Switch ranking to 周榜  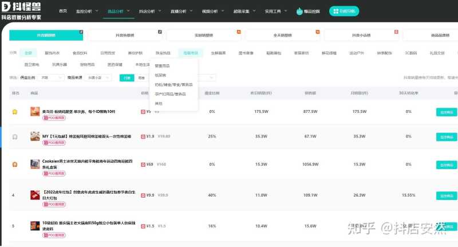point(141,78)
